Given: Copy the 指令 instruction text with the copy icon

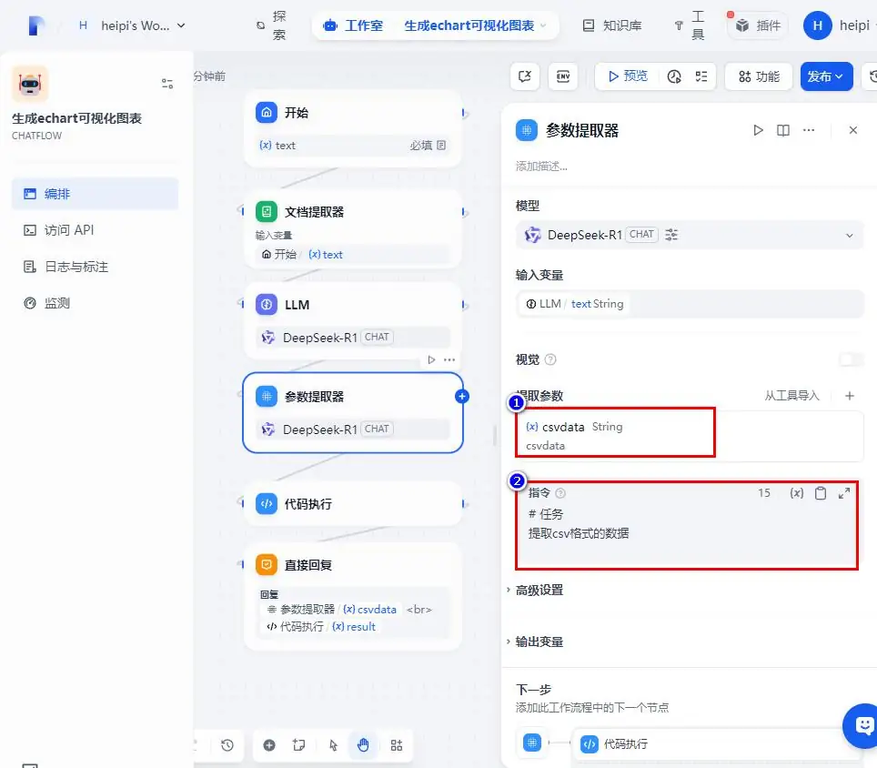Looking at the screenshot, I should click(x=822, y=492).
